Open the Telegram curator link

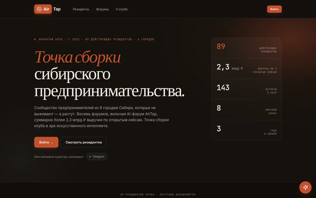97,156
